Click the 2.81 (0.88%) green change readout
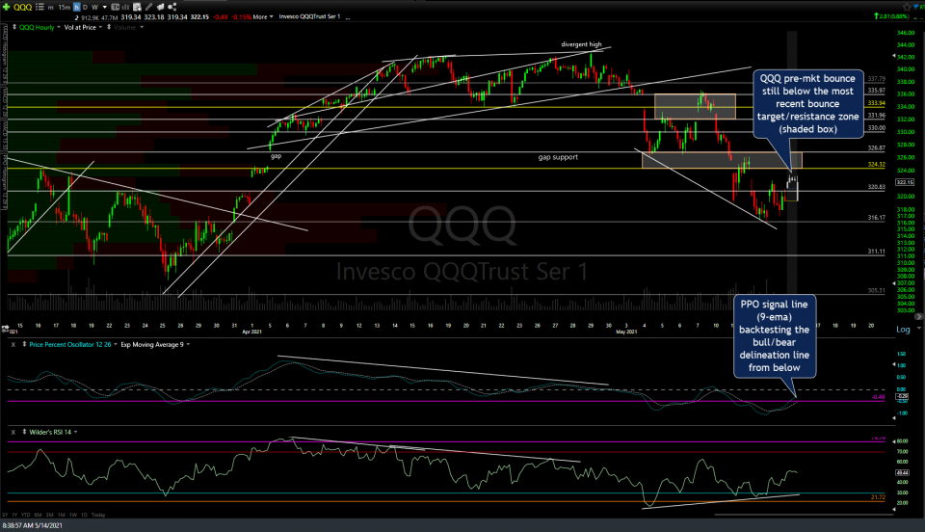 890,16
